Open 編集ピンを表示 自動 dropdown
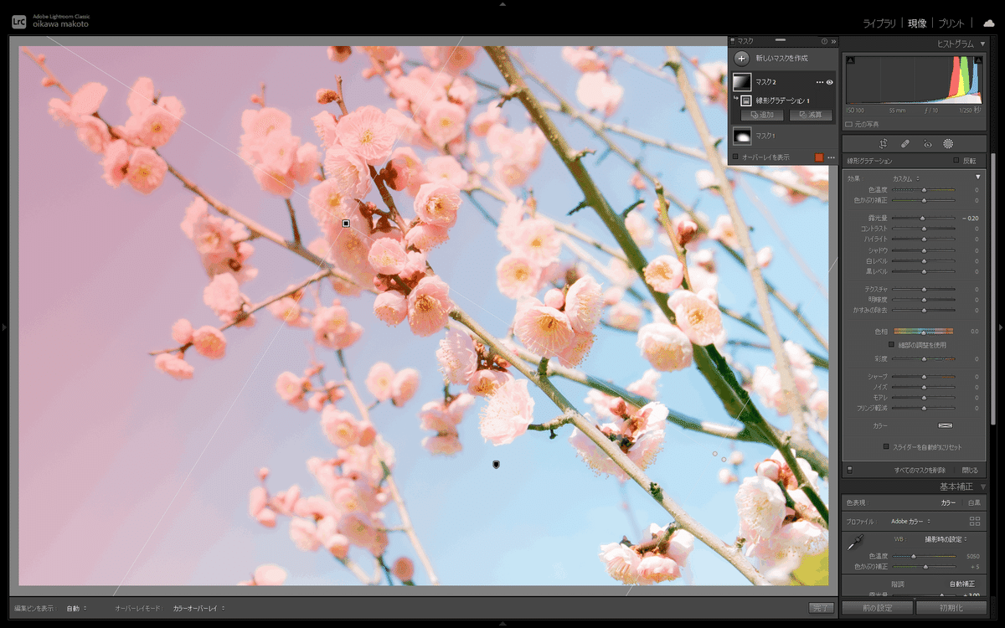The image size is (1005, 628). [x=76, y=608]
